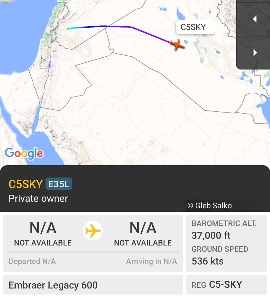
Task: Click the Gleb Salko photo credit
Action: pos(209,205)
